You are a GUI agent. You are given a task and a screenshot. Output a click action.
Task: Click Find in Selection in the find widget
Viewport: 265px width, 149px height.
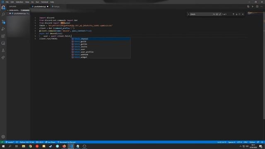[240, 14]
